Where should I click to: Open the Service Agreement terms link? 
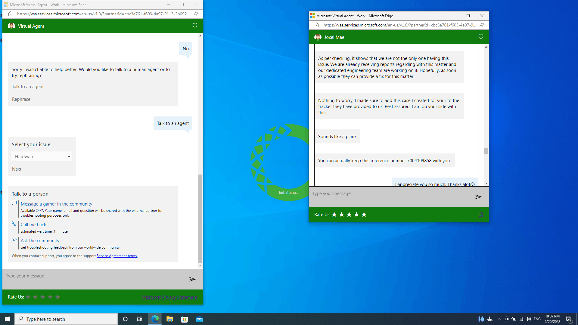pyautogui.click(x=117, y=256)
